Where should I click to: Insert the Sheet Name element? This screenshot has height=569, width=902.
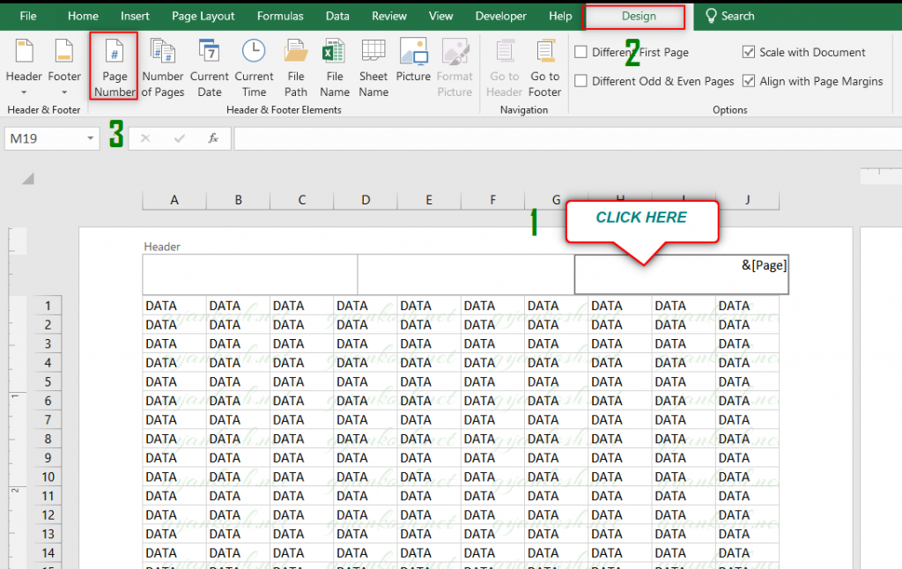point(373,66)
